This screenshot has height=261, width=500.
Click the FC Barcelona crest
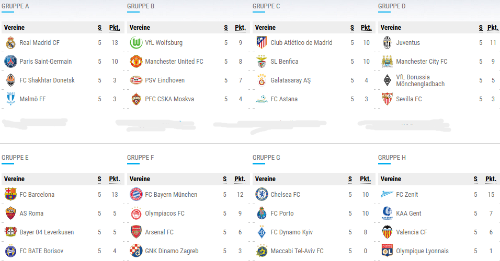point(10,195)
